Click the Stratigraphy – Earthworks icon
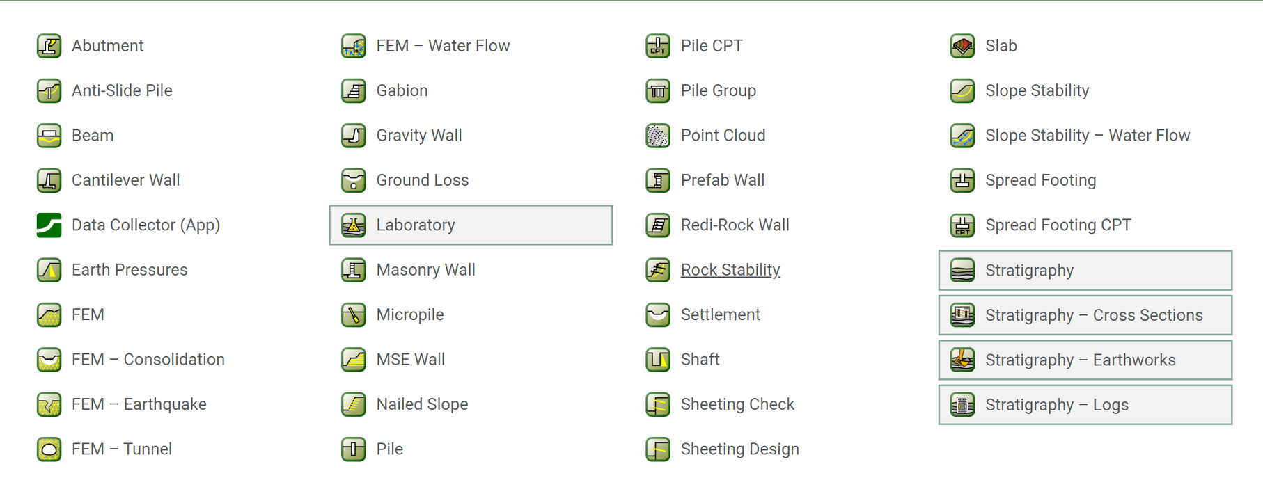The height and width of the screenshot is (487, 1263). [x=962, y=360]
